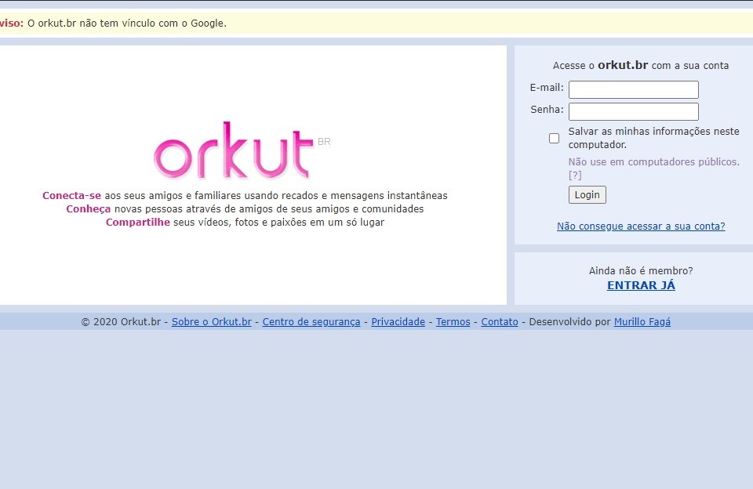The height and width of the screenshot is (489, 753).
Task: Click the Login button
Action: (x=587, y=195)
